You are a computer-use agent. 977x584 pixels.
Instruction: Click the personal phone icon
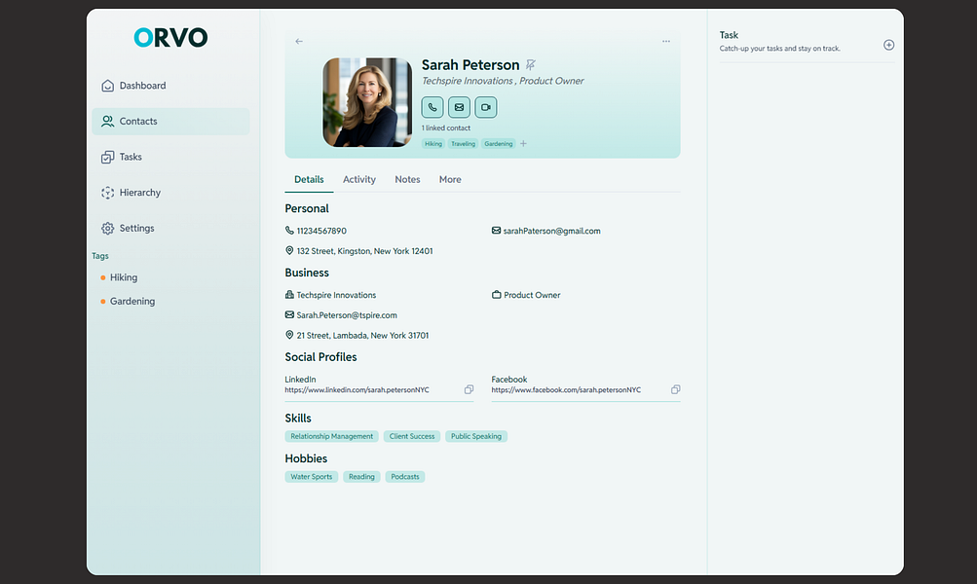tap(289, 231)
